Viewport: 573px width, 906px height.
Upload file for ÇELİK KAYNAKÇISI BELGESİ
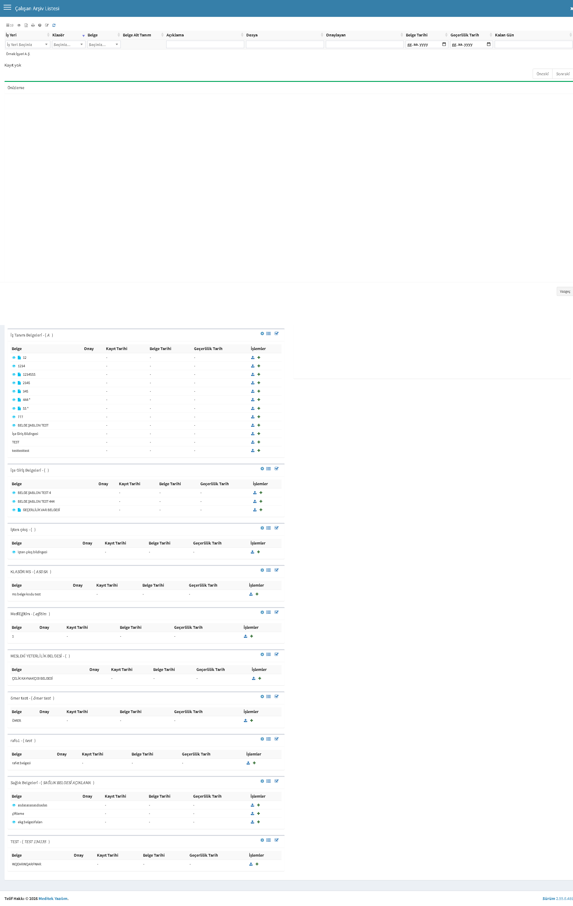253,678
